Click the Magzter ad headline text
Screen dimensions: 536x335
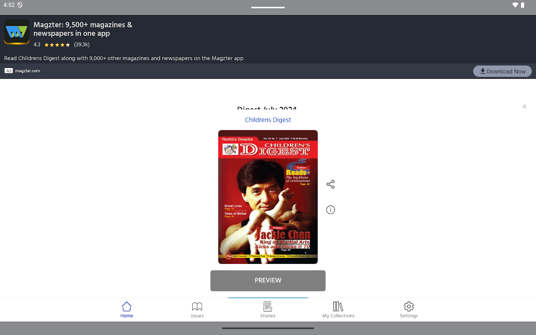pos(83,29)
